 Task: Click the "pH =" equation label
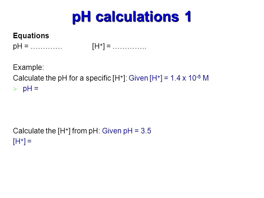tap(21, 46)
